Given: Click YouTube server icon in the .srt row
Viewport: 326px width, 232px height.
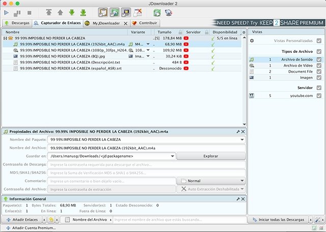Looking at the screenshot, I should pos(186,68).
